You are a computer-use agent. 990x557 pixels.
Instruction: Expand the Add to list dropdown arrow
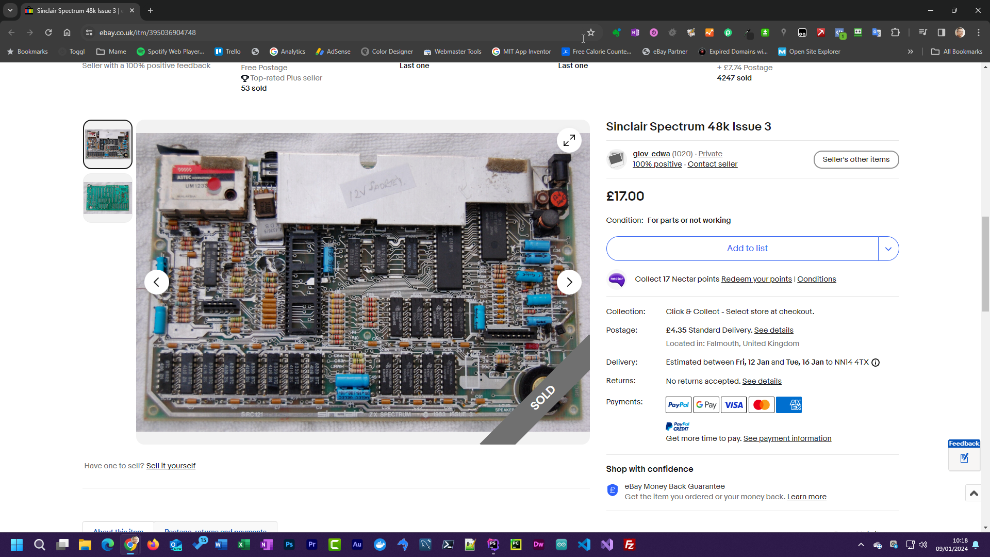pos(888,249)
